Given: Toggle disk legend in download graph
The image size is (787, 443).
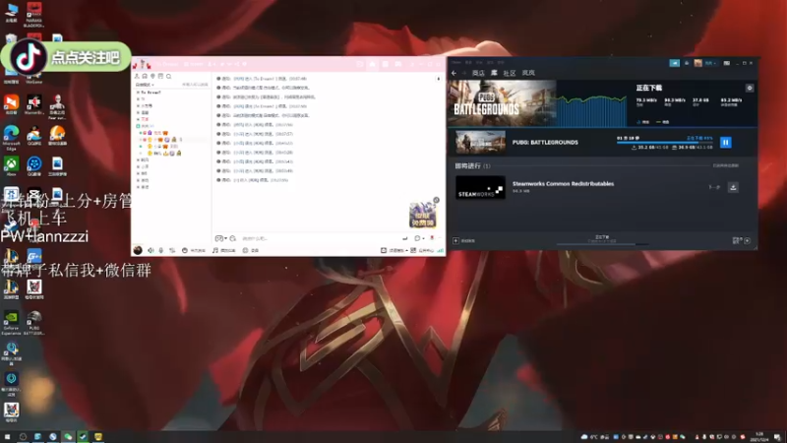Looking at the screenshot, I should coord(662,122).
